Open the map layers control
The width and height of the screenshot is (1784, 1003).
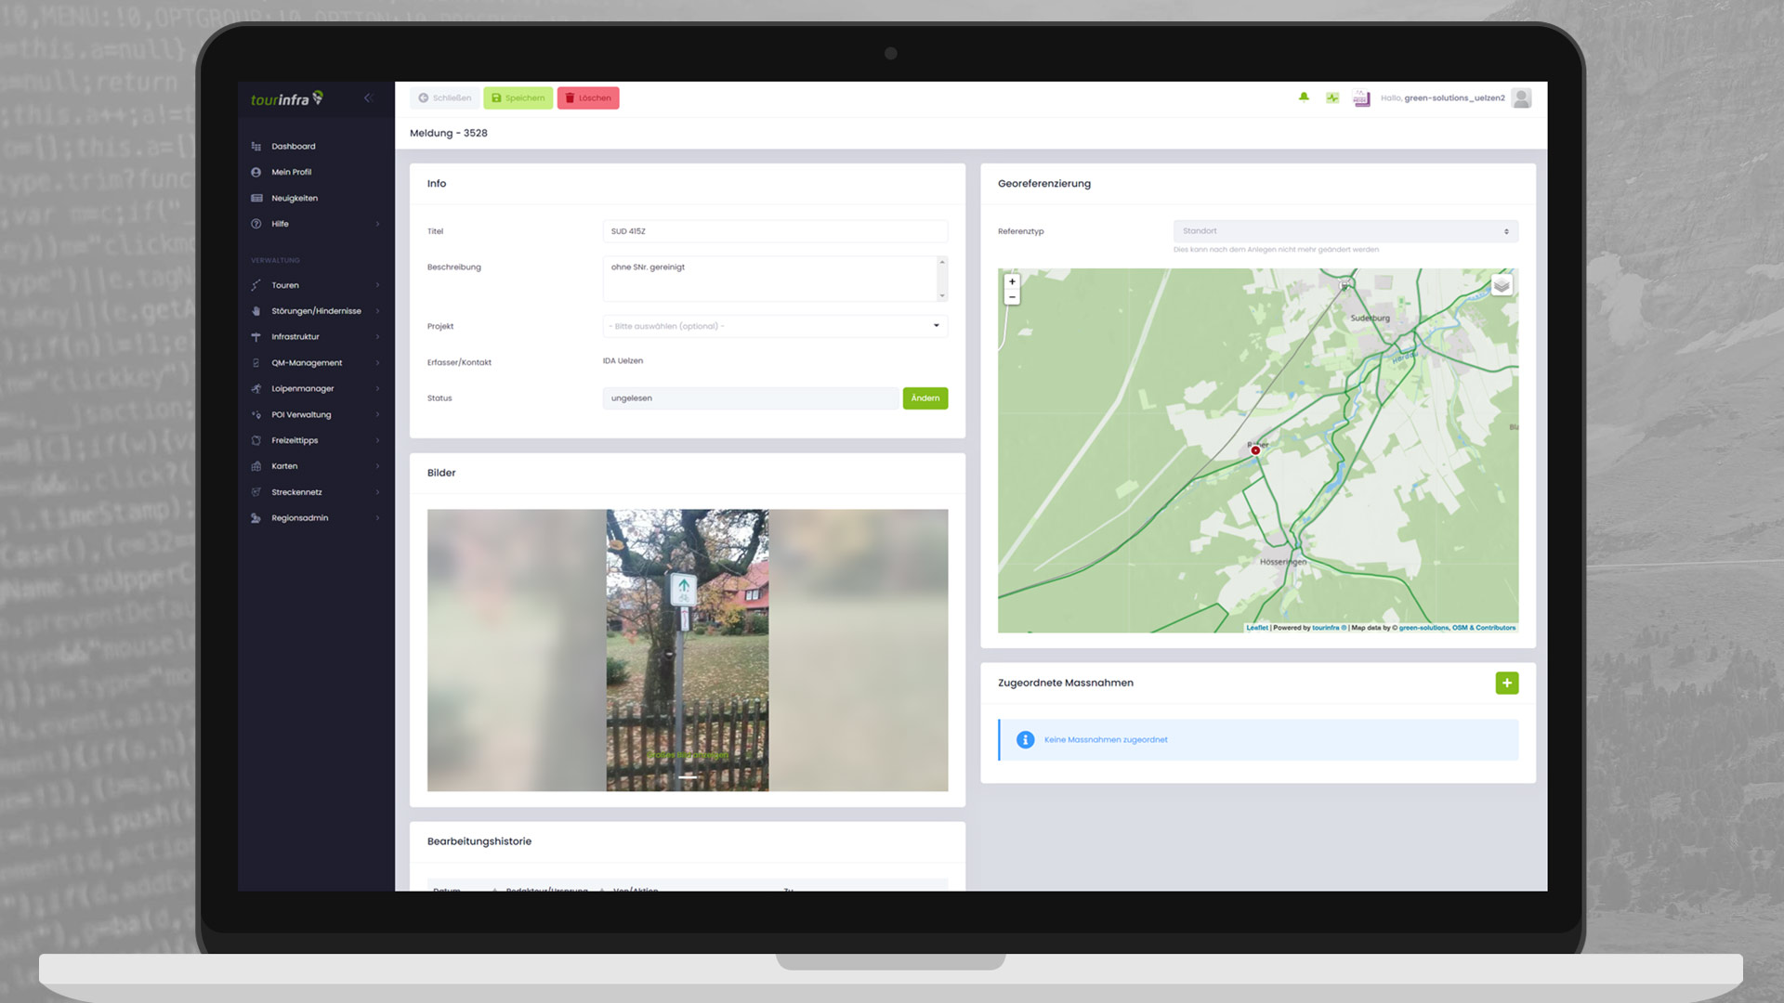1502,286
